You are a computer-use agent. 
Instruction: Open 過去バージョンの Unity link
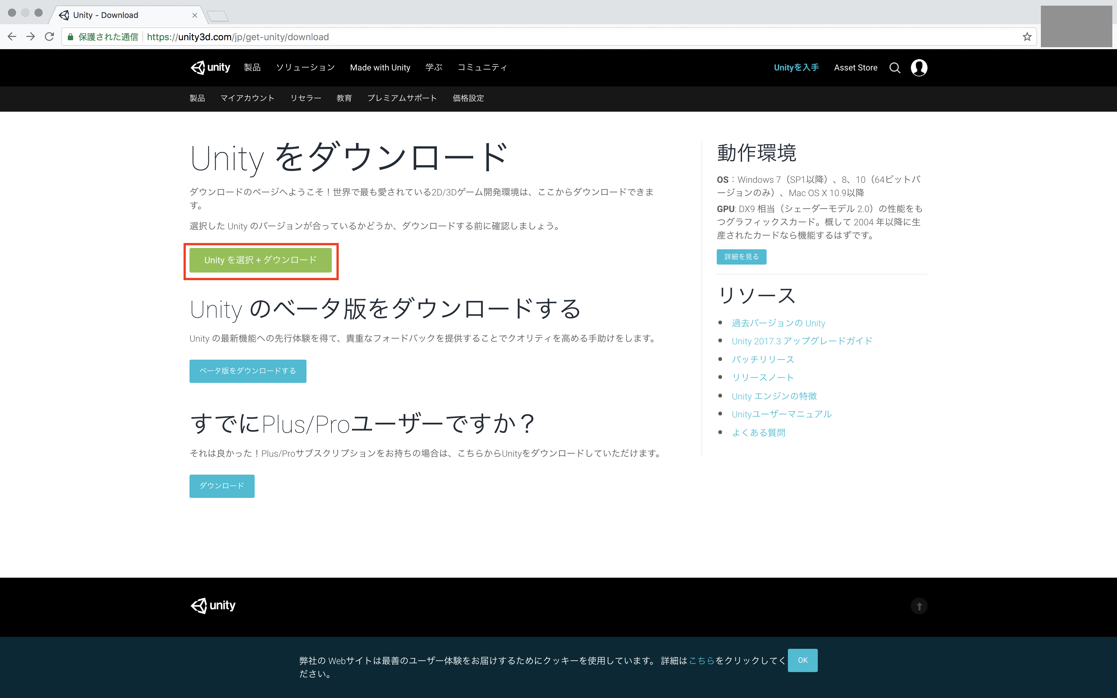tap(778, 323)
